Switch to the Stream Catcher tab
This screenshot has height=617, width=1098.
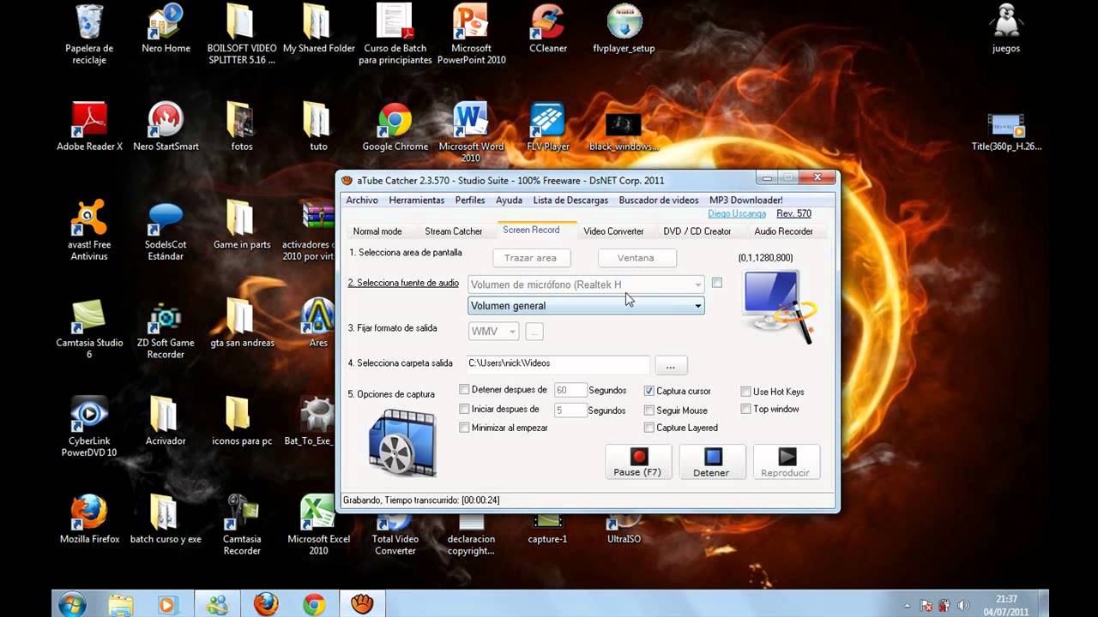(x=454, y=231)
